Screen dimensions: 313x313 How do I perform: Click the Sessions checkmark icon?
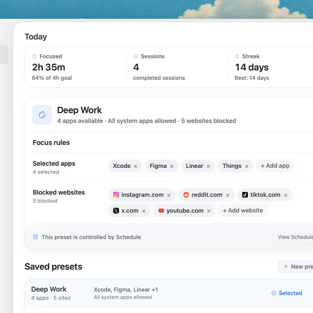tap(136, 56)
